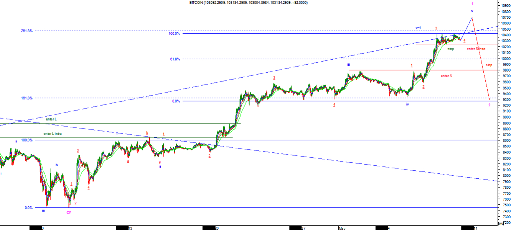Click the green "stop" label

point(451,49)
